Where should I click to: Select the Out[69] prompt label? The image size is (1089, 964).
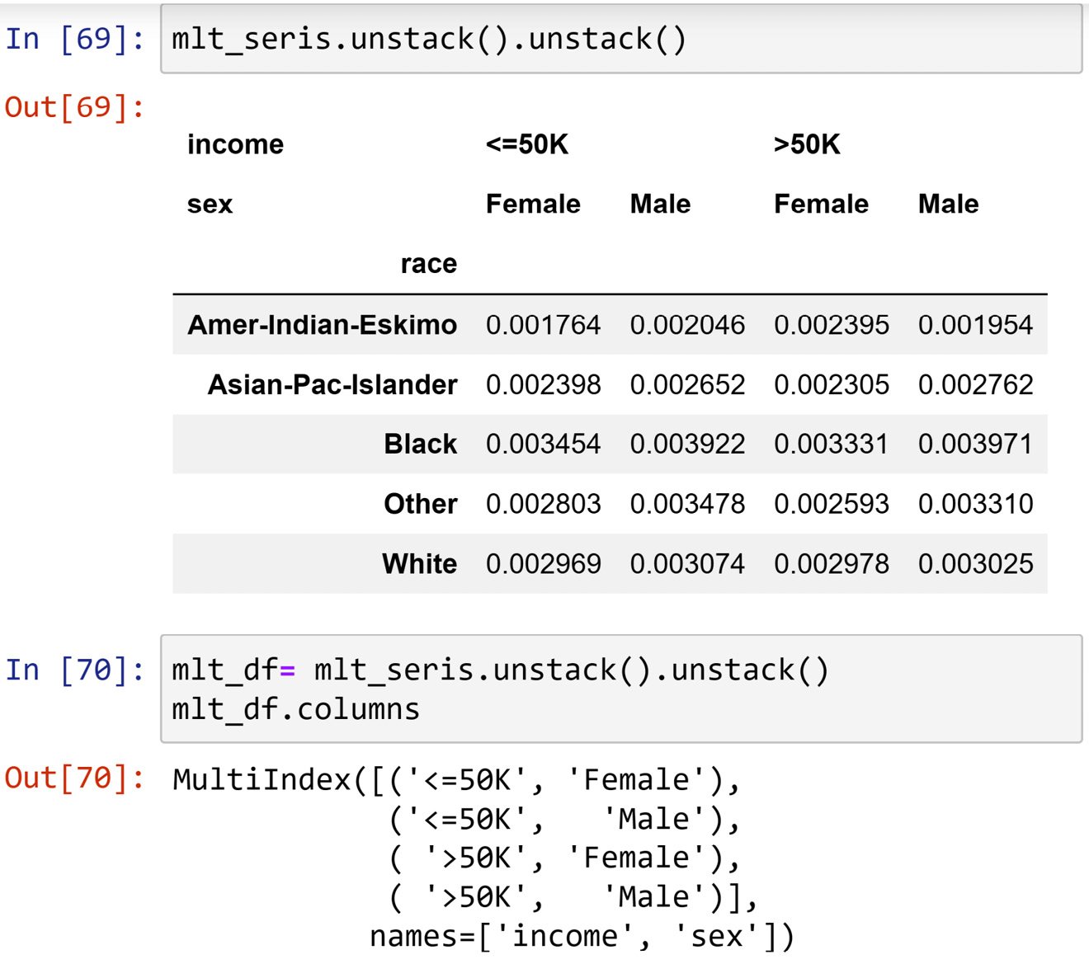(75, 106)
